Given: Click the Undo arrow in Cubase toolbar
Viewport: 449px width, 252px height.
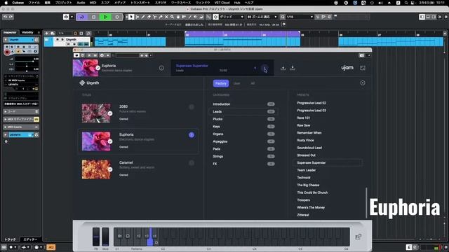Looking at the screenshot, I should click(5, 17).
